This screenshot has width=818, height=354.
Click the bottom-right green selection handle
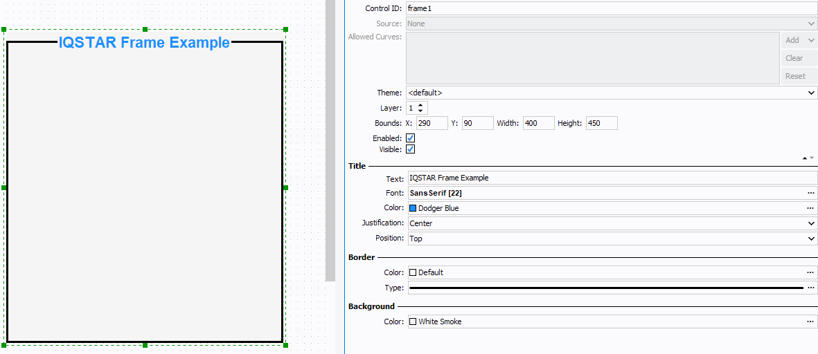pos(285,345)
